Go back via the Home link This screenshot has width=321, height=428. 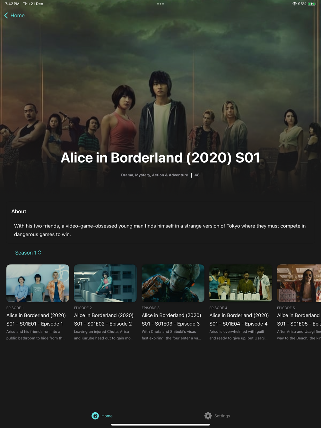(x=17, y=15)
